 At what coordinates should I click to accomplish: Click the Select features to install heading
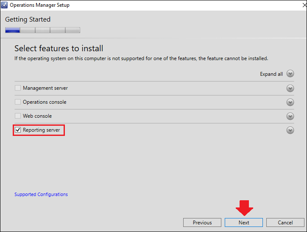coord(59,48)
